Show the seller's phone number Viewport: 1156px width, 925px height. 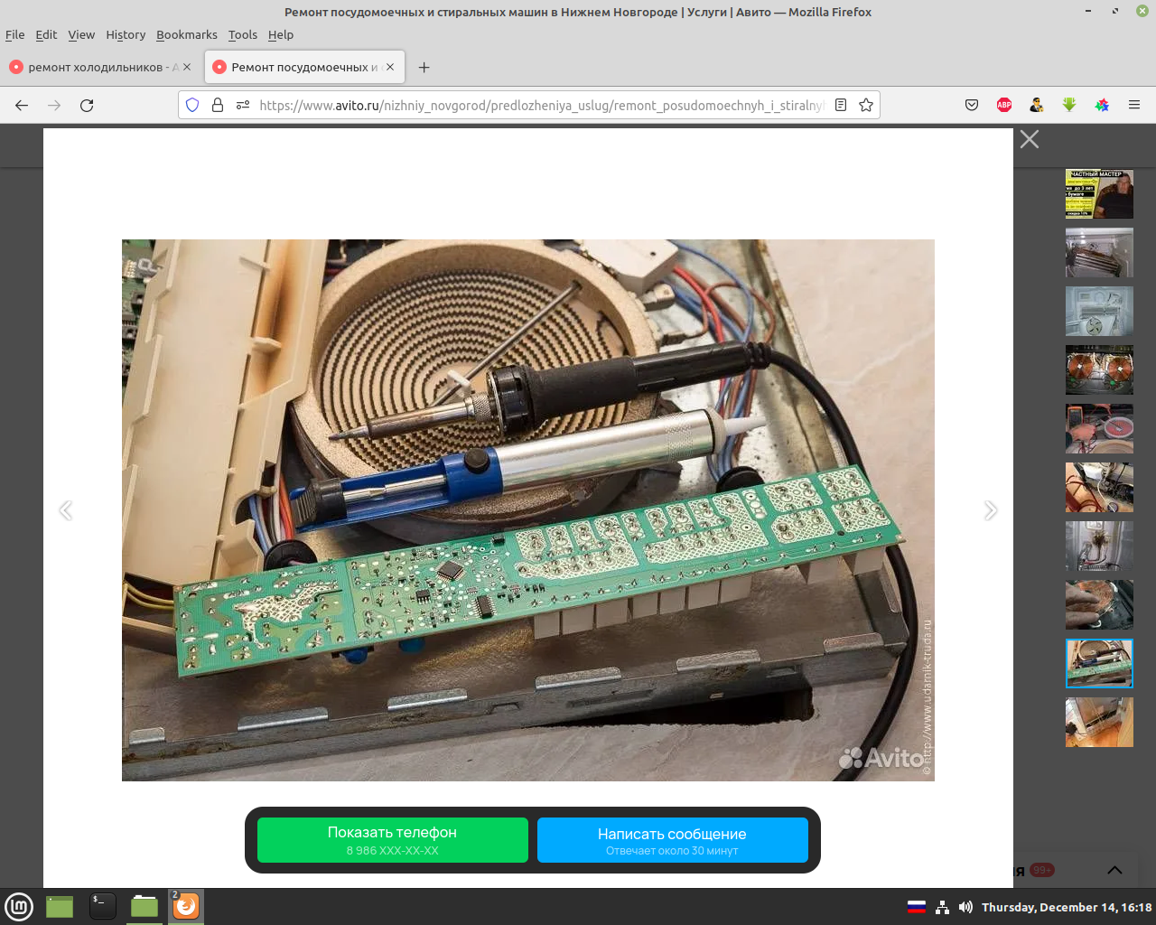tap(393, 840)
